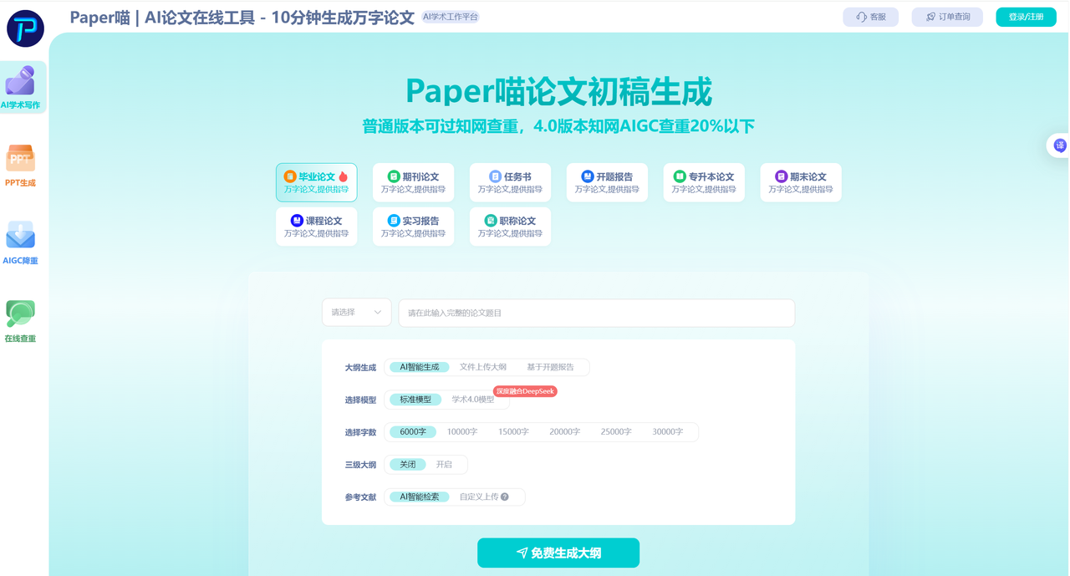Click the Paper喵 site title text
The image size is (1070, 576).
[242, 17]
